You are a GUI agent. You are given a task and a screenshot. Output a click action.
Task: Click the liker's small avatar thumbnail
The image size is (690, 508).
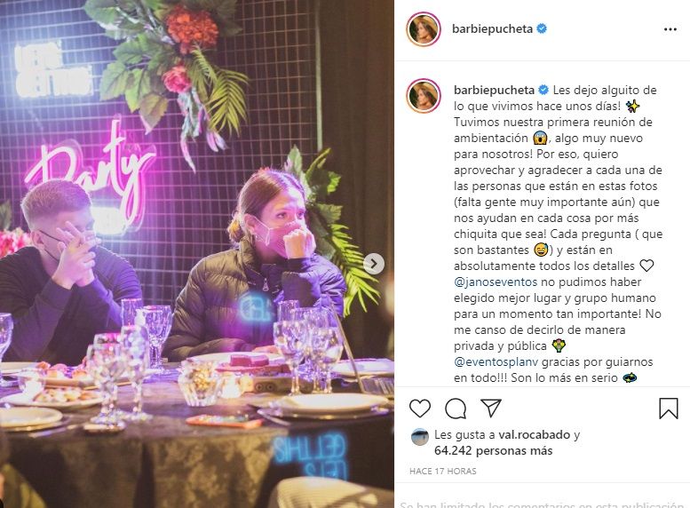pyautogui.click(x=420, y=436)
